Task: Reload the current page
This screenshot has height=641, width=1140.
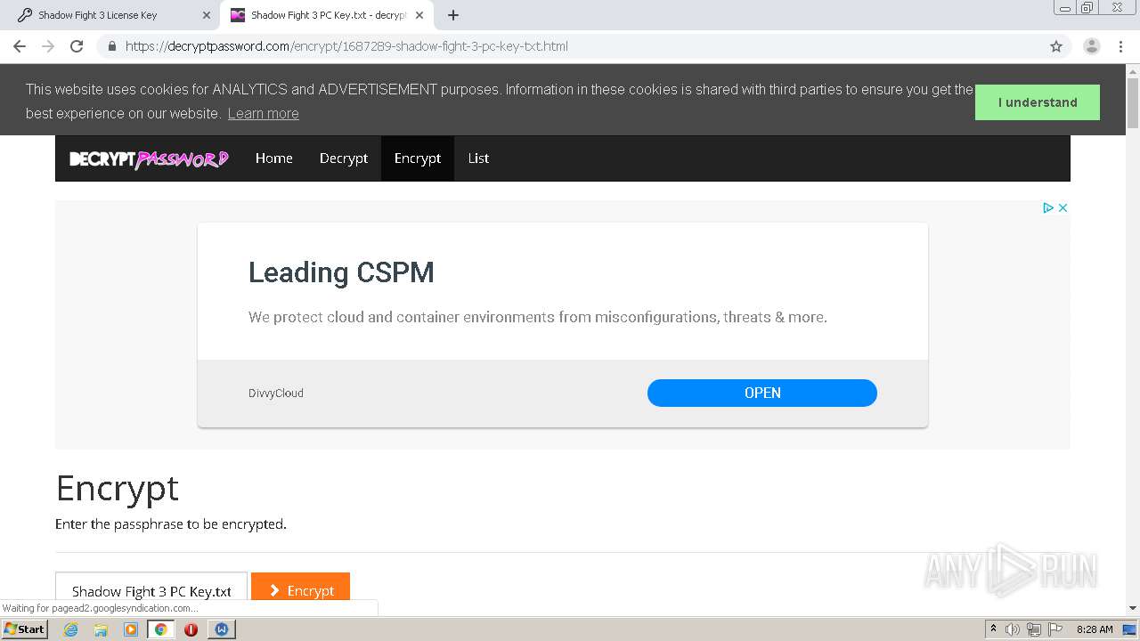Action: (77, 46)
